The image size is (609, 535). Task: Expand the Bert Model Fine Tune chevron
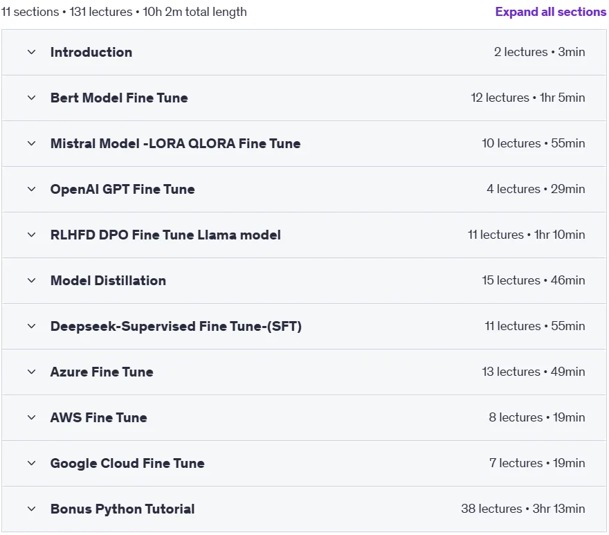[31, 98]
